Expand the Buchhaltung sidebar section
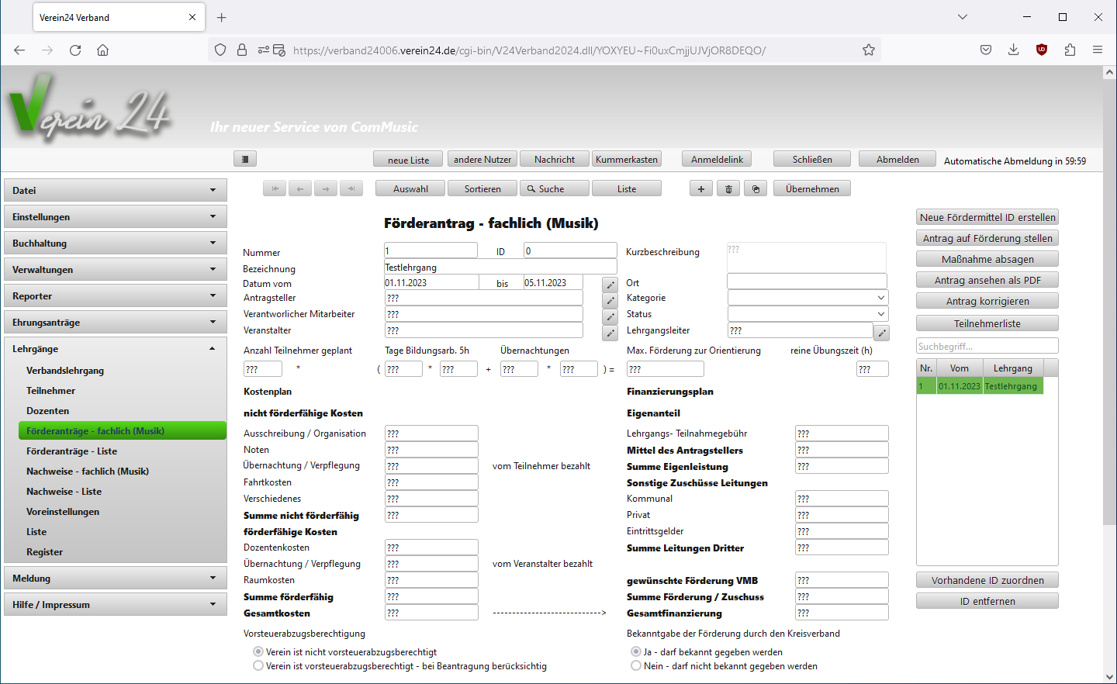 (116, 244)
